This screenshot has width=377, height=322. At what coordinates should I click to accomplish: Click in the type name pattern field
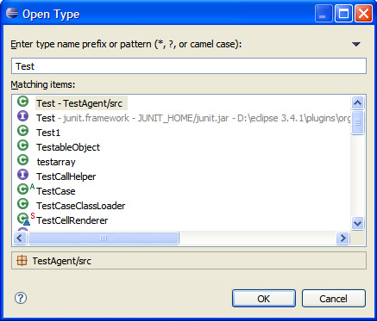coord(189,66)
